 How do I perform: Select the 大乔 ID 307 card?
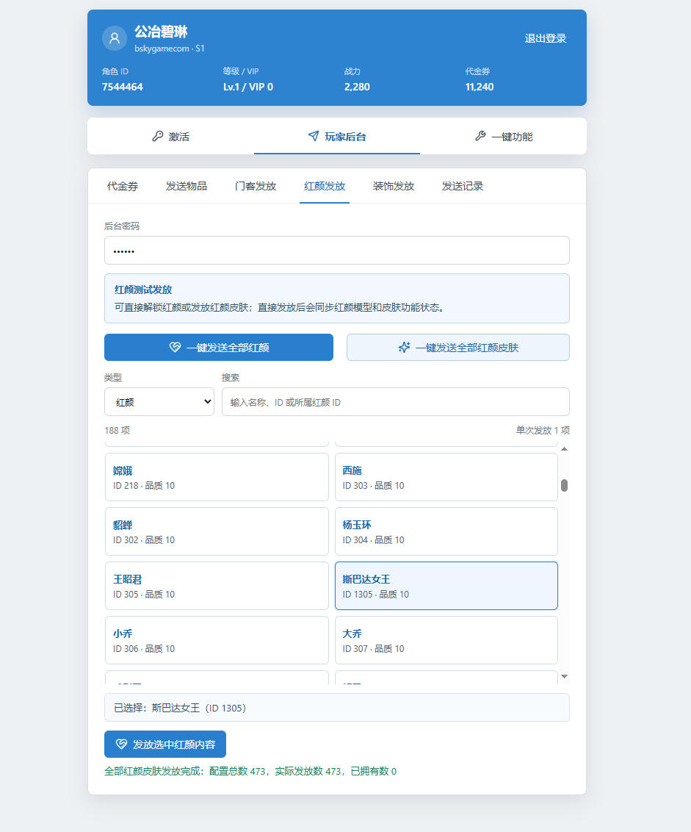tap(446, 640)
